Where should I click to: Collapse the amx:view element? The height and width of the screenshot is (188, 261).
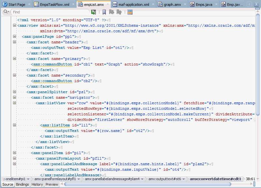pyautogui.click(x=14, y=25)
